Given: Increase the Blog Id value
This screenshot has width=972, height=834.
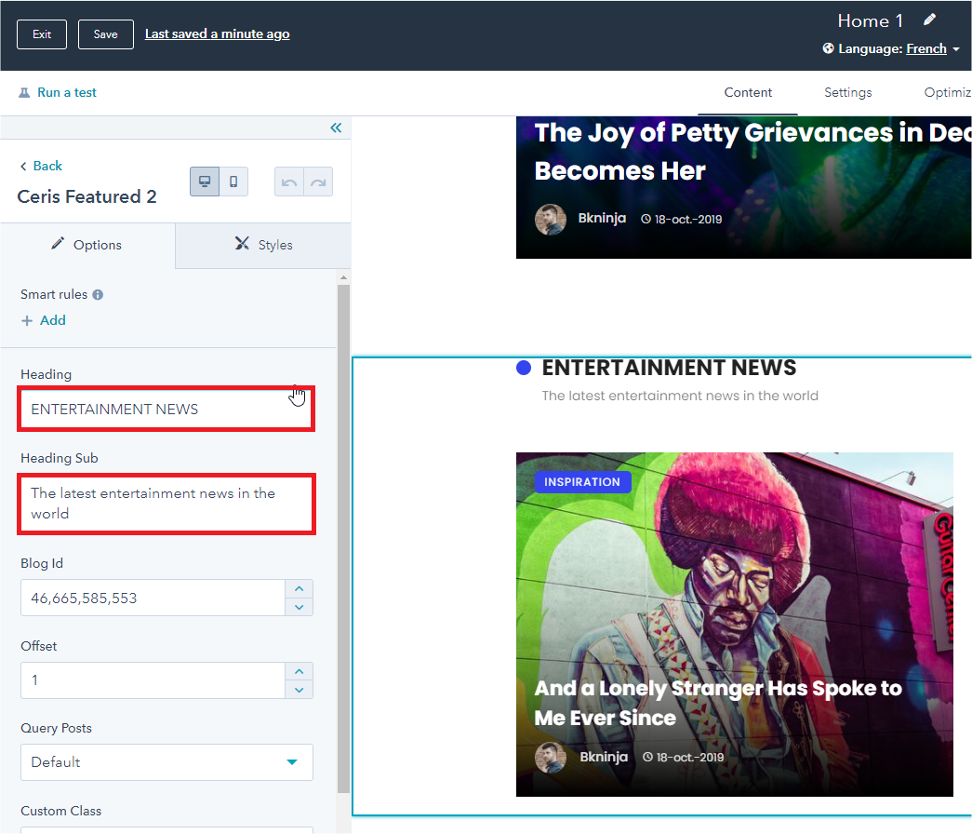Looking at the screenshot, I should (299, 588).
